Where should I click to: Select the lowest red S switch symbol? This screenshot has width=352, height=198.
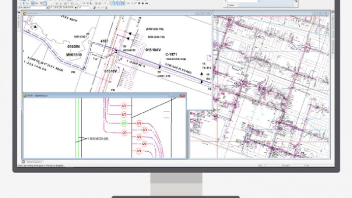click(x=139, y=151)
